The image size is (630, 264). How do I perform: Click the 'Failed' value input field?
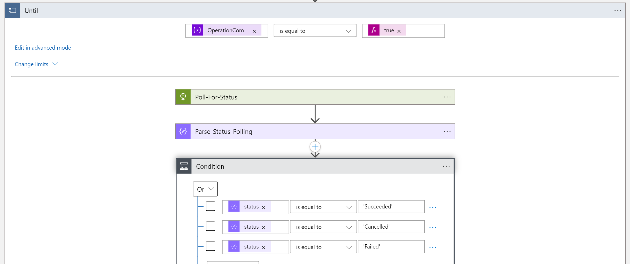coord(391,247)
